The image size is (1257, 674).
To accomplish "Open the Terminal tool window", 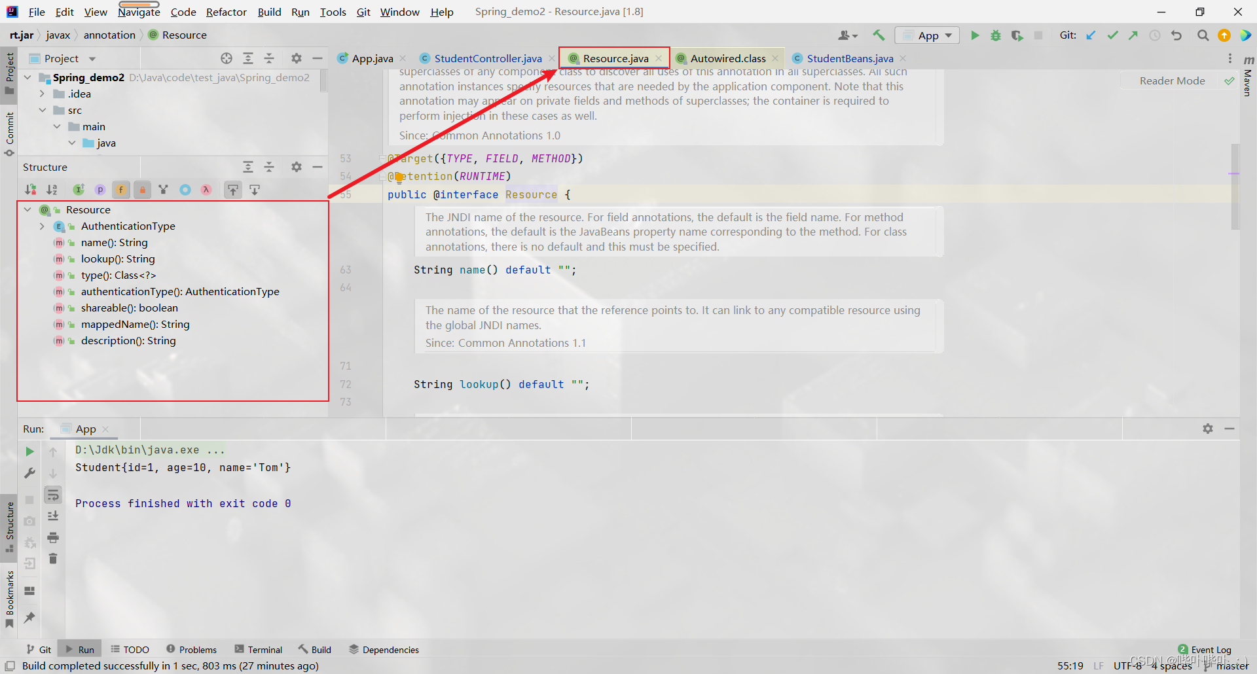I will [259, 649].
